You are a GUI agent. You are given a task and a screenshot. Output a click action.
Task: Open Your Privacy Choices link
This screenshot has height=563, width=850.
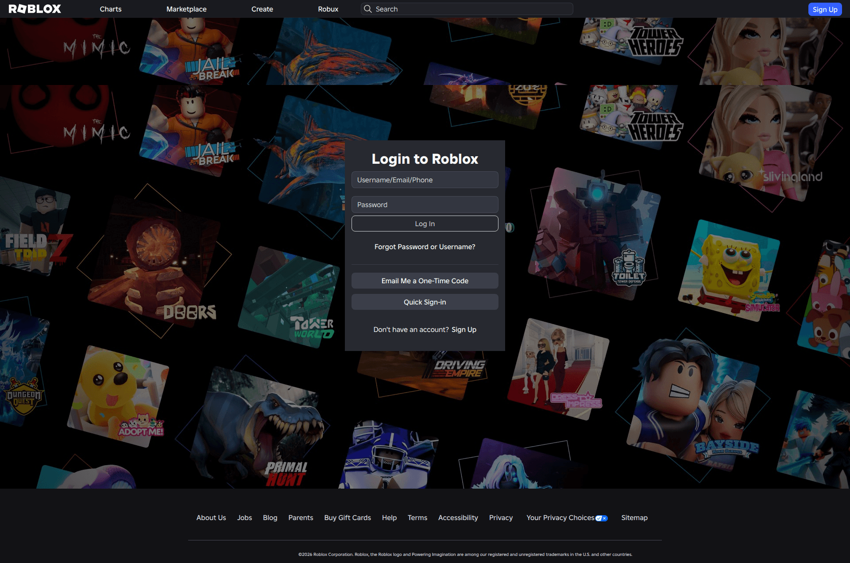pyautogui.click(x=567, y=517)
